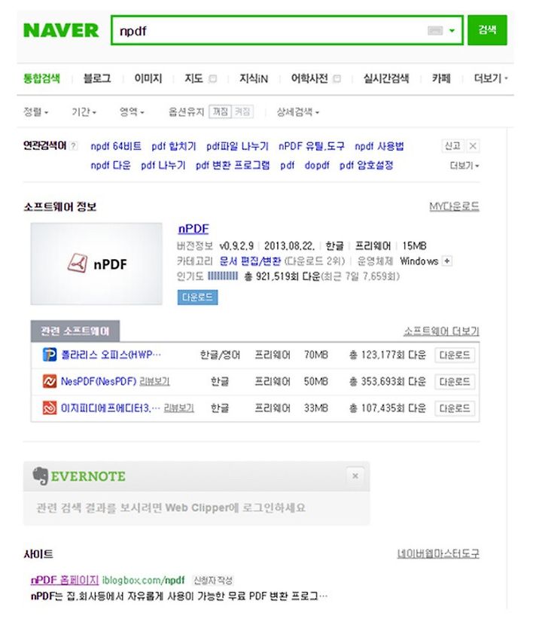Download 폴라리스 오피스 via its 다운로드 button

click(455, 355)
